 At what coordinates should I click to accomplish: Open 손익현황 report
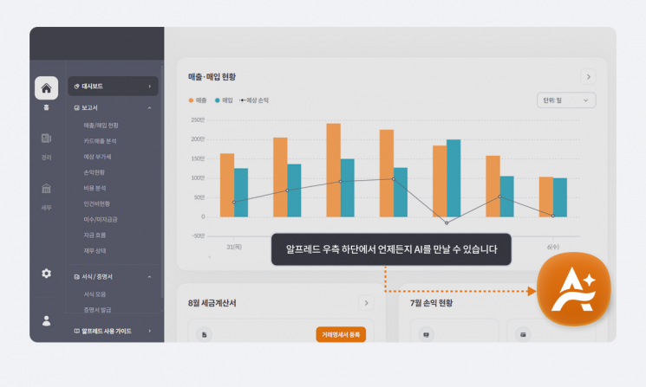pos(94,172)
